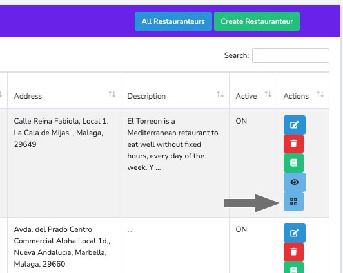Click the All Restauranteurs button
343x273 pixels.
[x=173, y=21]
